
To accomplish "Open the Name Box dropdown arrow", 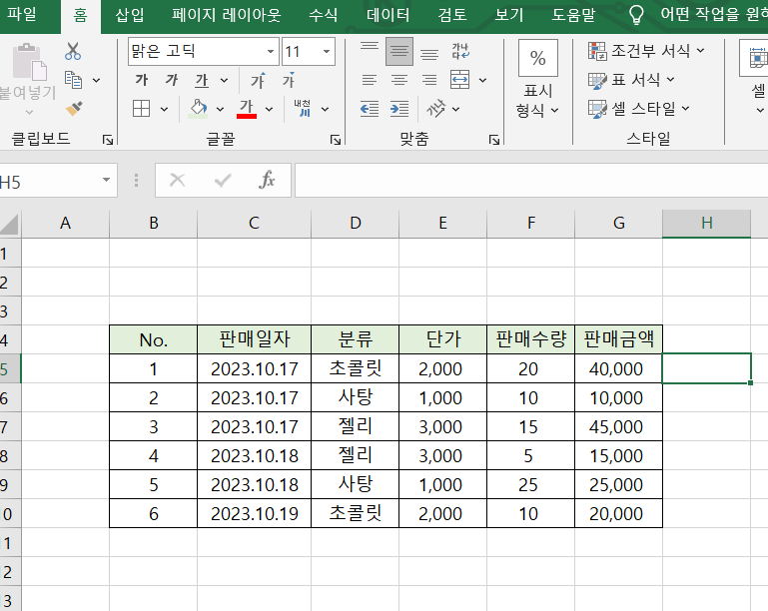I will click(106, 180).
